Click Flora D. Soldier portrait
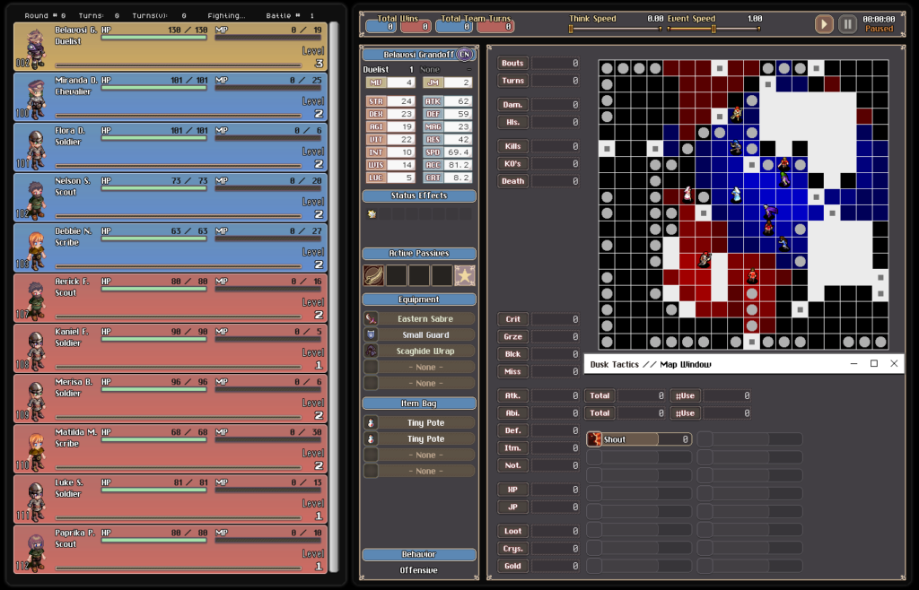919x590 pixels. pos(36,149)
